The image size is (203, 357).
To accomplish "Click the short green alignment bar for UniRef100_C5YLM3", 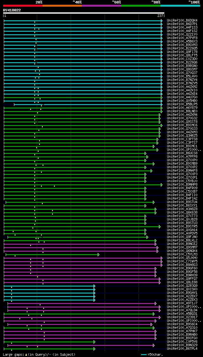I will 53,254.
